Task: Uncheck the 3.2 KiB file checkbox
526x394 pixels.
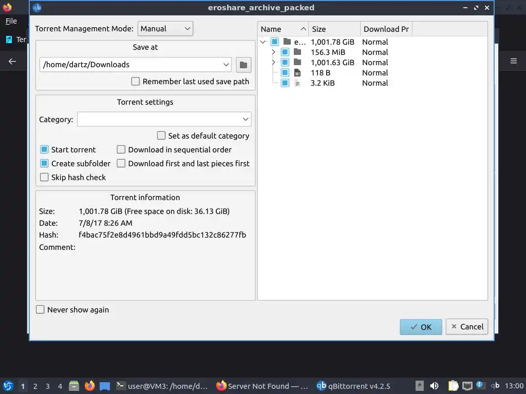Action: (x=285, y=83)
